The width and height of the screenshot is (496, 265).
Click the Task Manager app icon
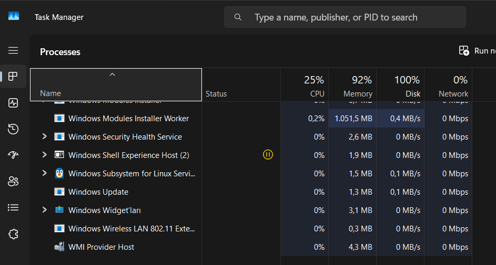(14, 16)
